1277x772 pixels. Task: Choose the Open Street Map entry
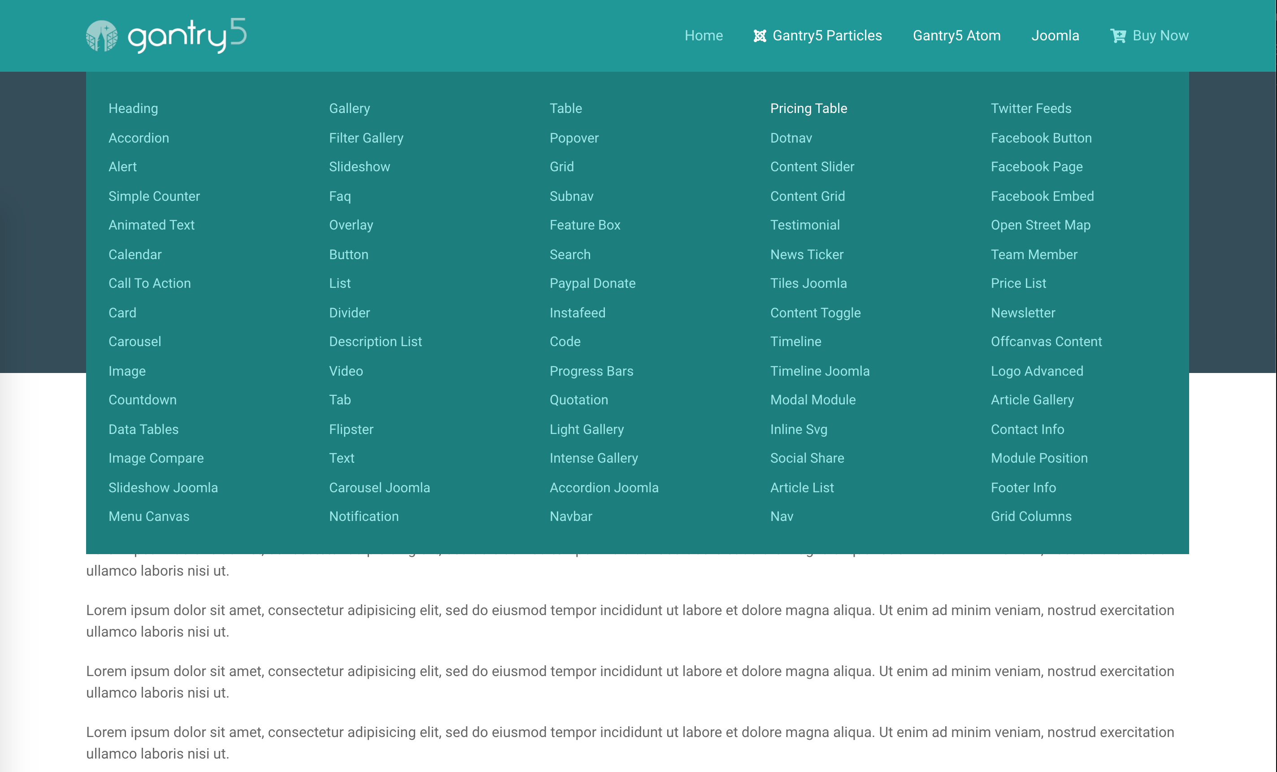pyautogui.click(x=1040, y=225)
